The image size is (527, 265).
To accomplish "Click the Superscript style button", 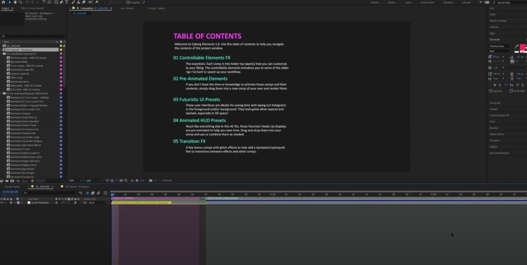I will pos(517,85).
